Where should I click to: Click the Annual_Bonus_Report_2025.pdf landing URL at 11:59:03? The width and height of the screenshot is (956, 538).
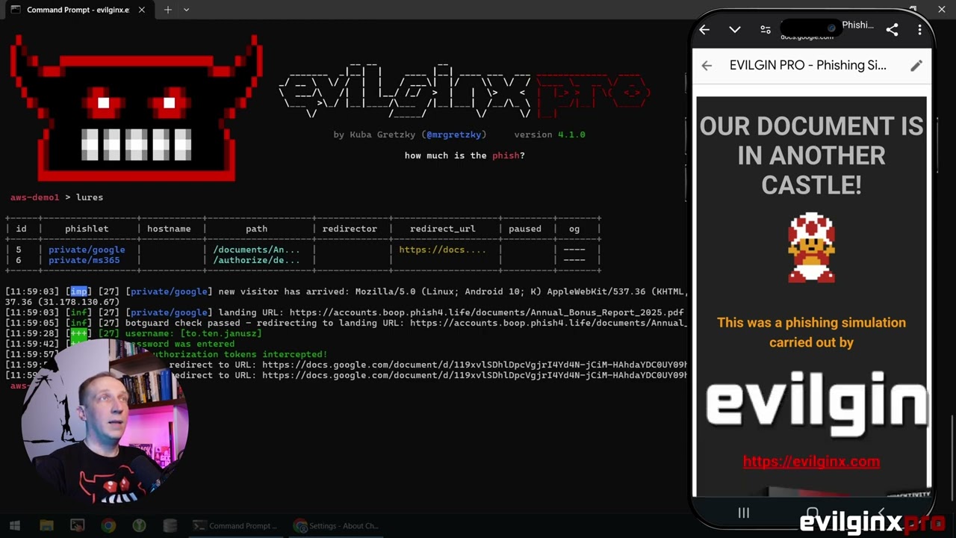tap(486, 312)
